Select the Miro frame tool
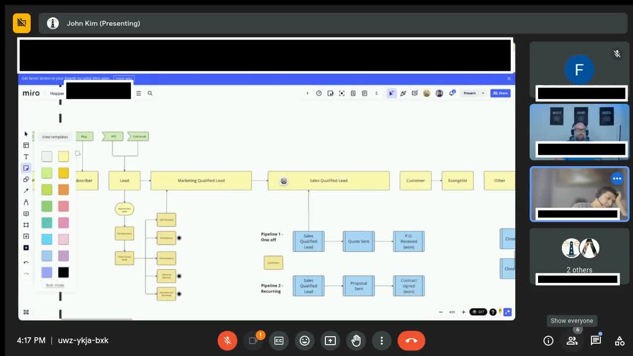This screenshot has height=356, width=633. coord(26,225)
